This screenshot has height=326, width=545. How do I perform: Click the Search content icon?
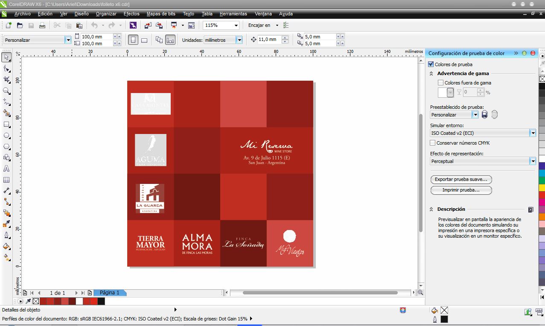(x=133, y=26)
